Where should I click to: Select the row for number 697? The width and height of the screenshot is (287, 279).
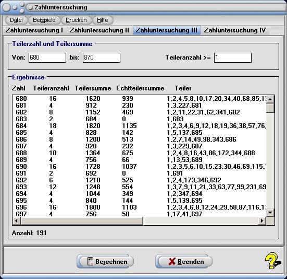140,214
